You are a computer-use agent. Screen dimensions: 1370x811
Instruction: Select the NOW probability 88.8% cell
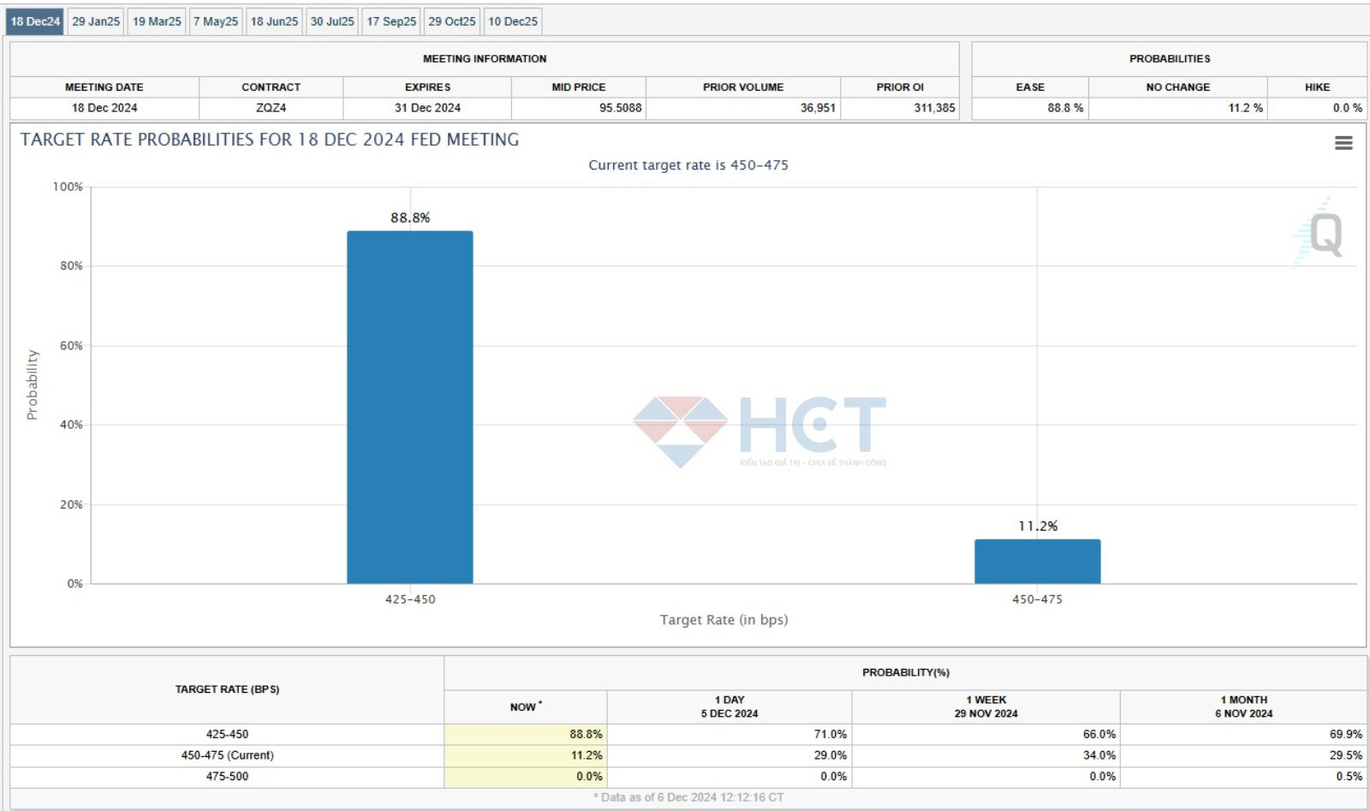[x=525, y=734]
